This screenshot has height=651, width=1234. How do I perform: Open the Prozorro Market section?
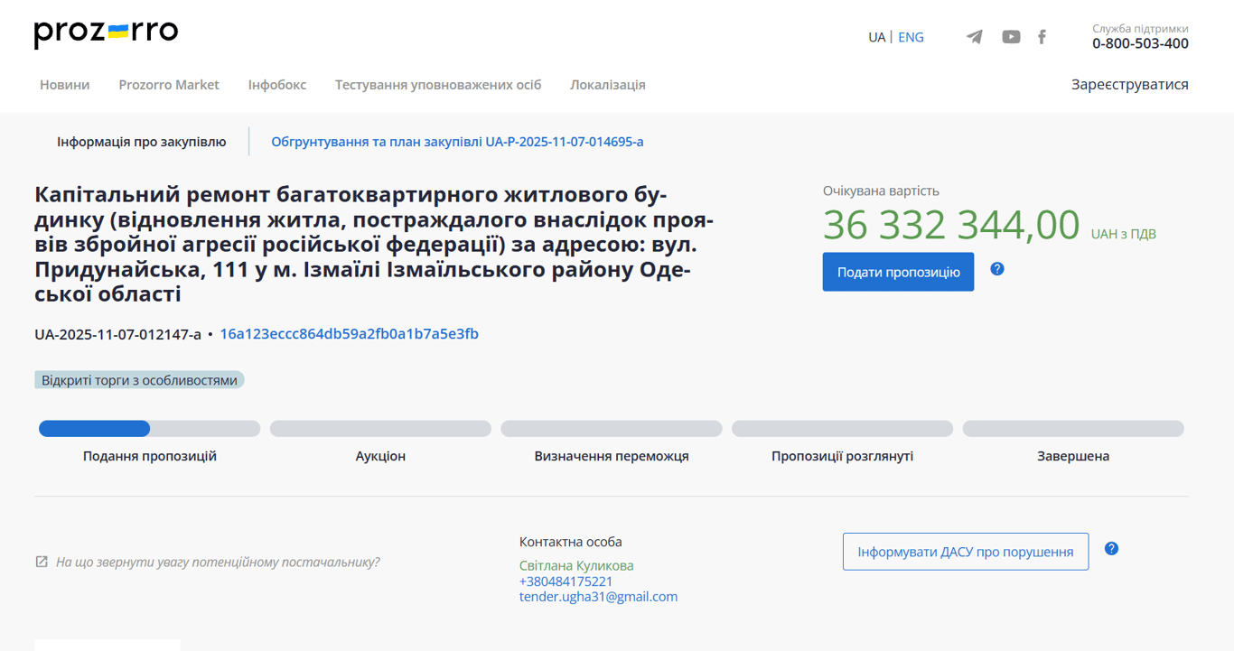(x=169, y=84)
